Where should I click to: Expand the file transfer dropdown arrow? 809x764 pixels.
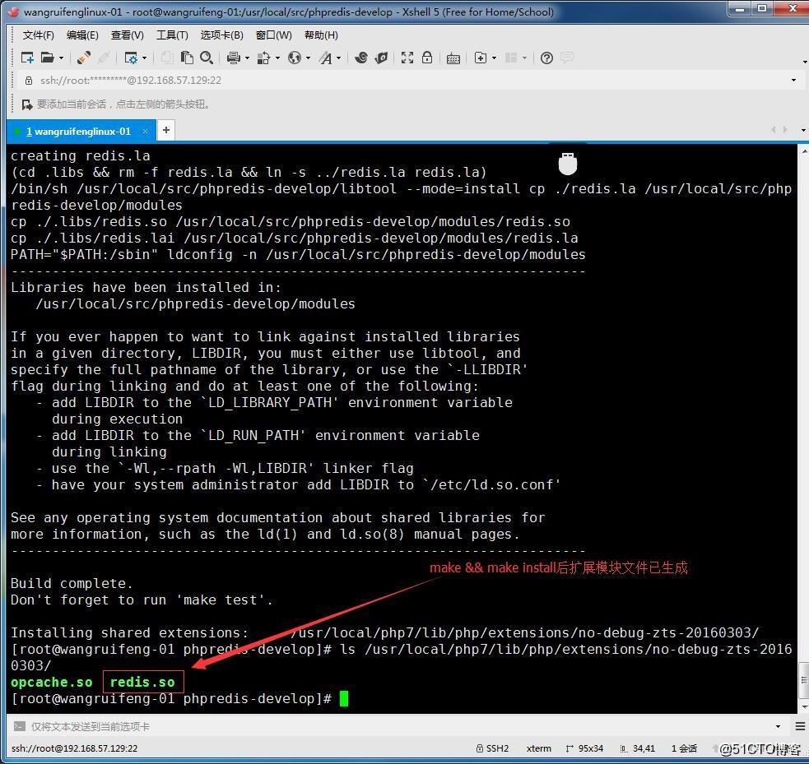[277, 58]
